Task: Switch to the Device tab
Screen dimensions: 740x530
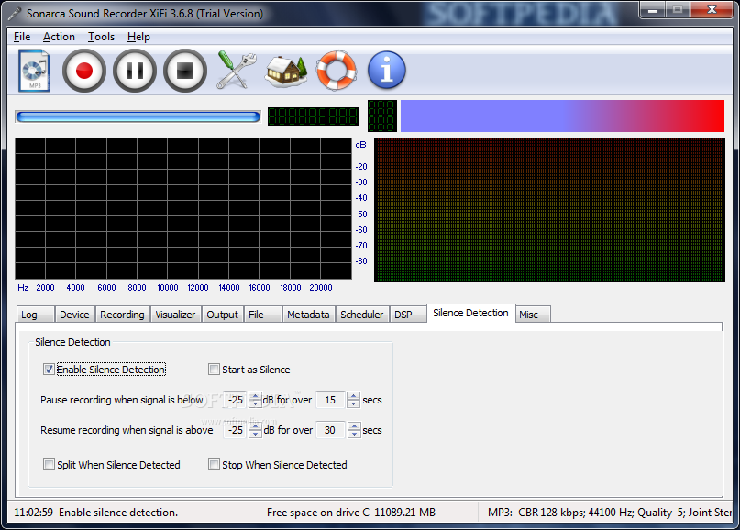Action: pyautogui.click(x=74, y=315)
